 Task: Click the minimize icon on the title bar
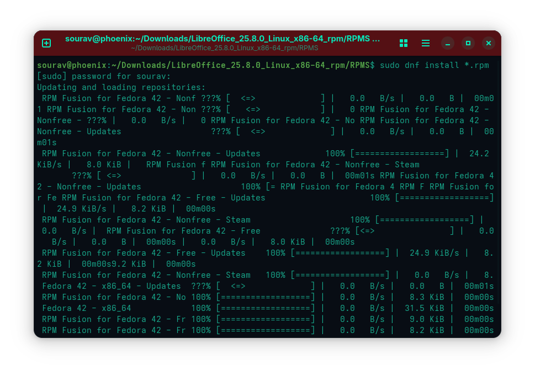pos(447,43)
